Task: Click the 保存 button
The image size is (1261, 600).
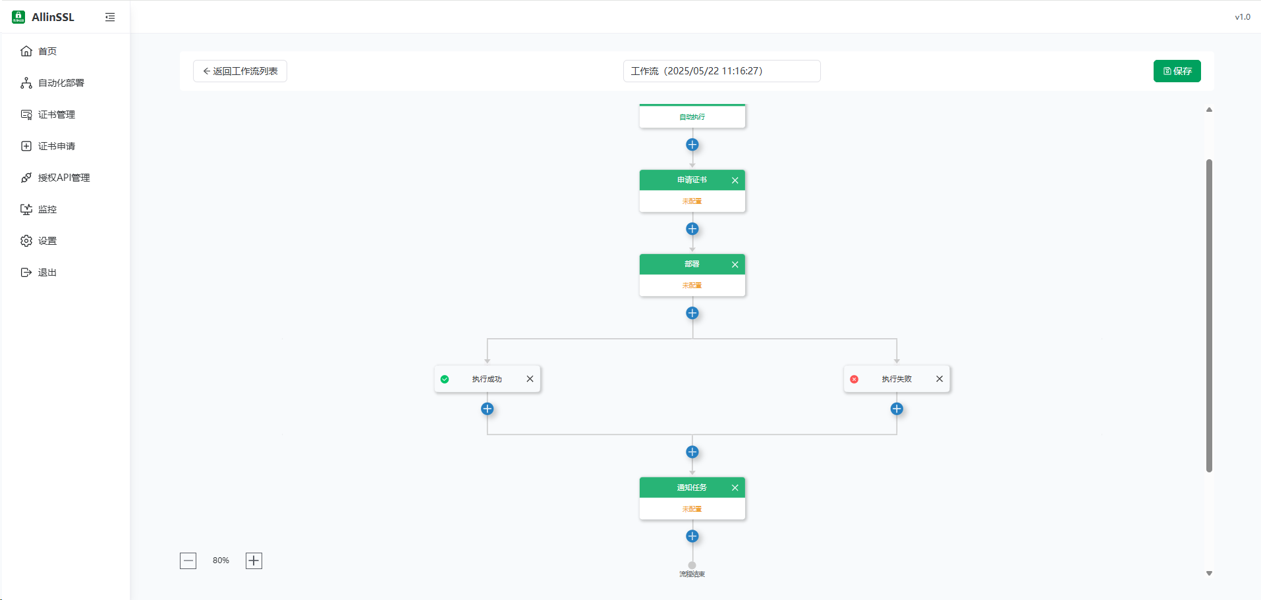Action: point(1177,71)
